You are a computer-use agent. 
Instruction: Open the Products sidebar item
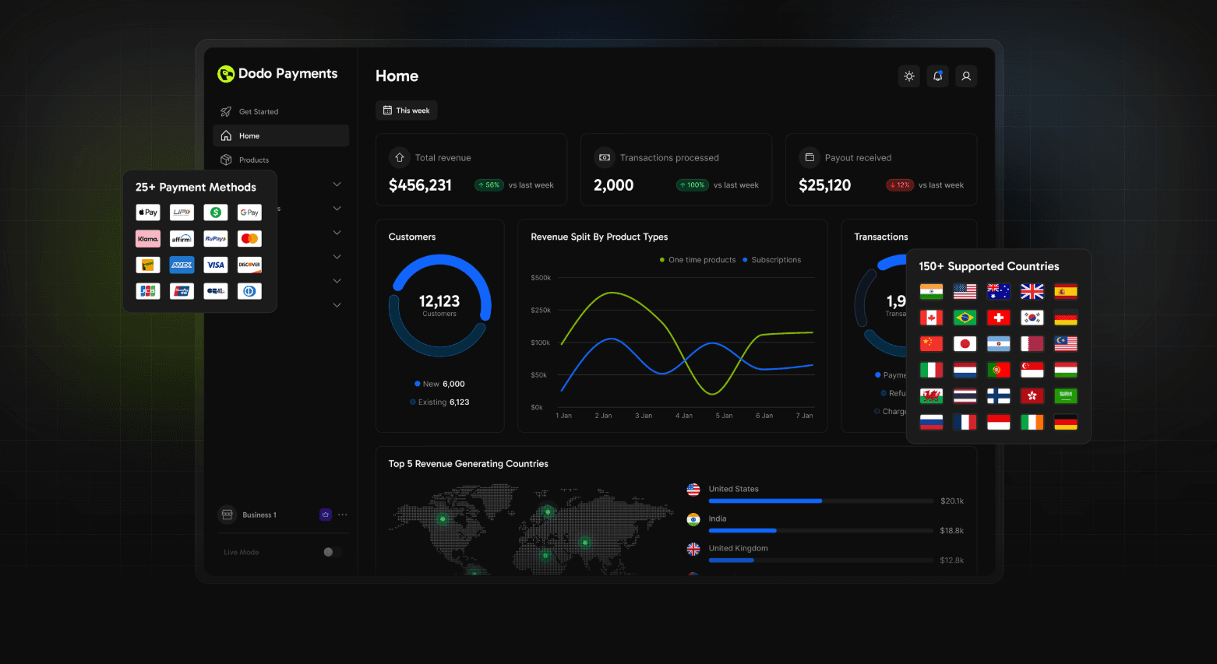tap(253, 160)
